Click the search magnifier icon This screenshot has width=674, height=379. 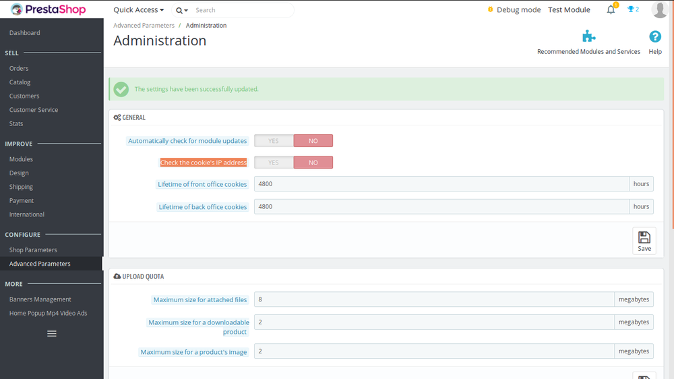point(179,10)
